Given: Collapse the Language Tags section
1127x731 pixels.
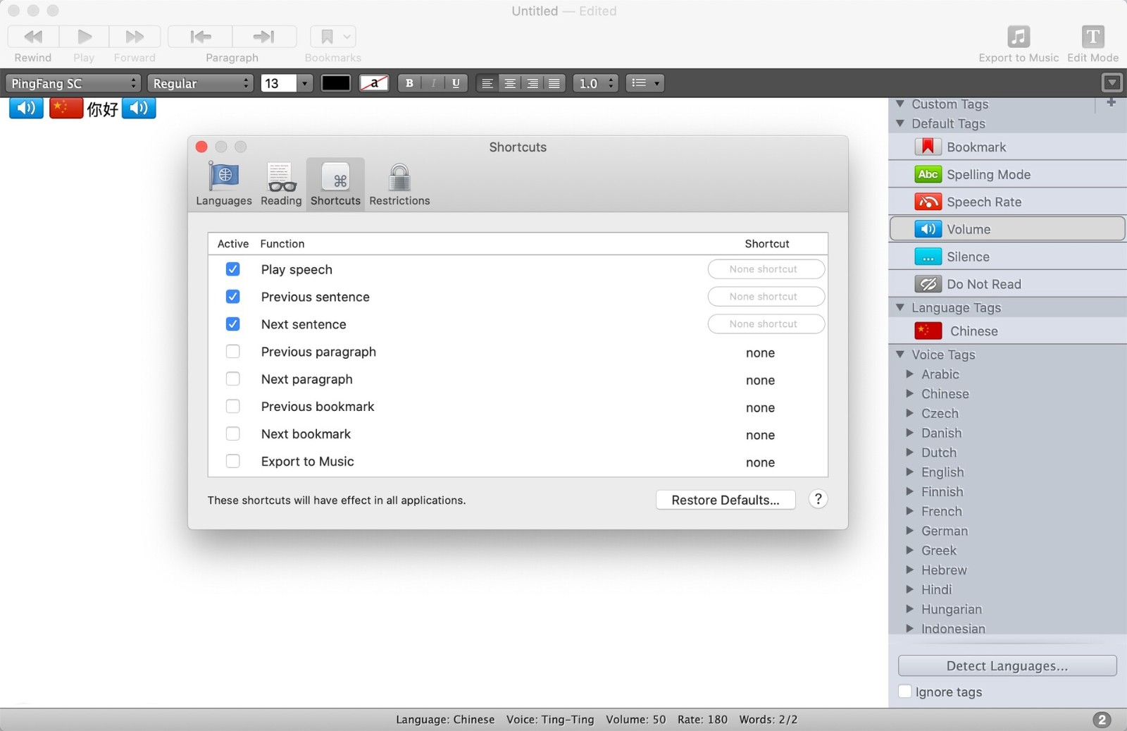Looking at the screenshot, I should pos(900,307).
